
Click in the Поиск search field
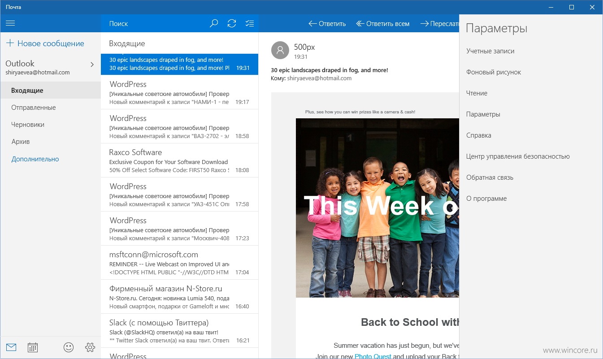155,23
